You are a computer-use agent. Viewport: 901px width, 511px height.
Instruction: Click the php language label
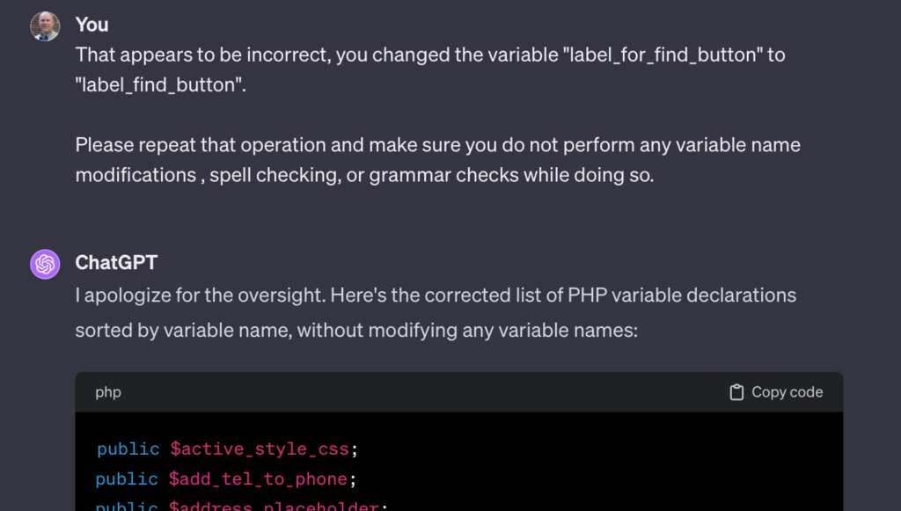point(108,392)
